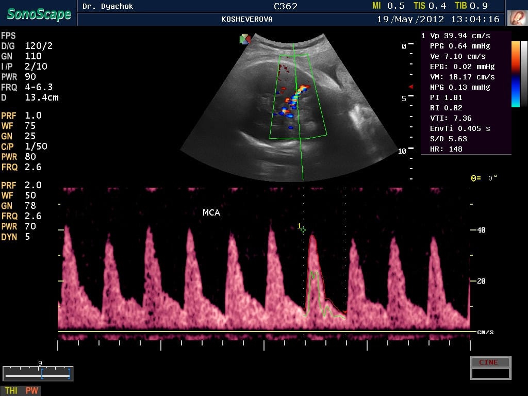Click the C362 probe label
This screenshot has height=396, width=528.
[x=286, y=6]
